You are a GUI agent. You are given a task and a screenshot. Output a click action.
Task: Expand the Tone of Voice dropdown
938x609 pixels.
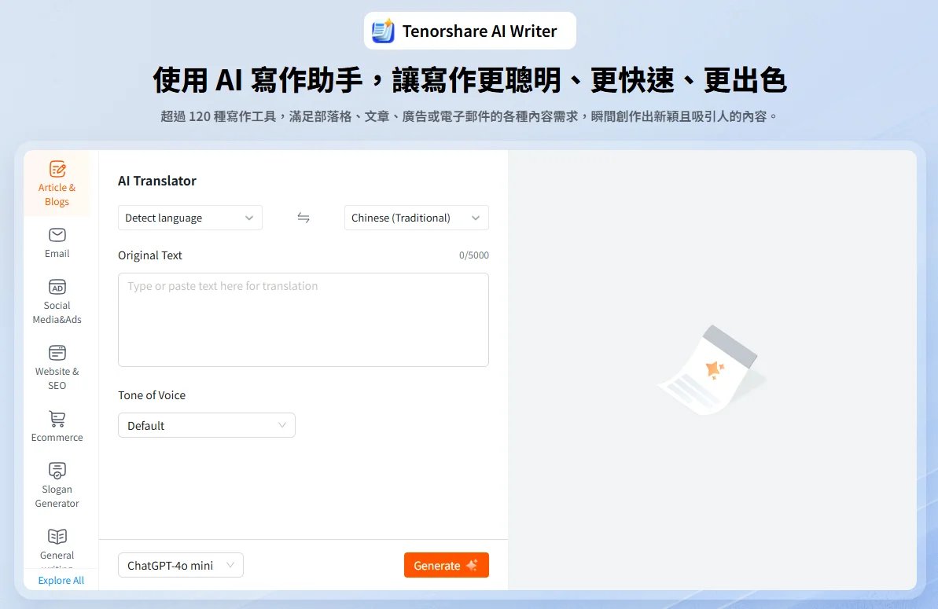[206, 425]
